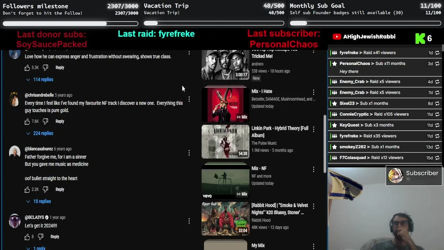Open Linkin Park - Hybrid Theory video title
This screenshot has height=250, width=444.
280,132
